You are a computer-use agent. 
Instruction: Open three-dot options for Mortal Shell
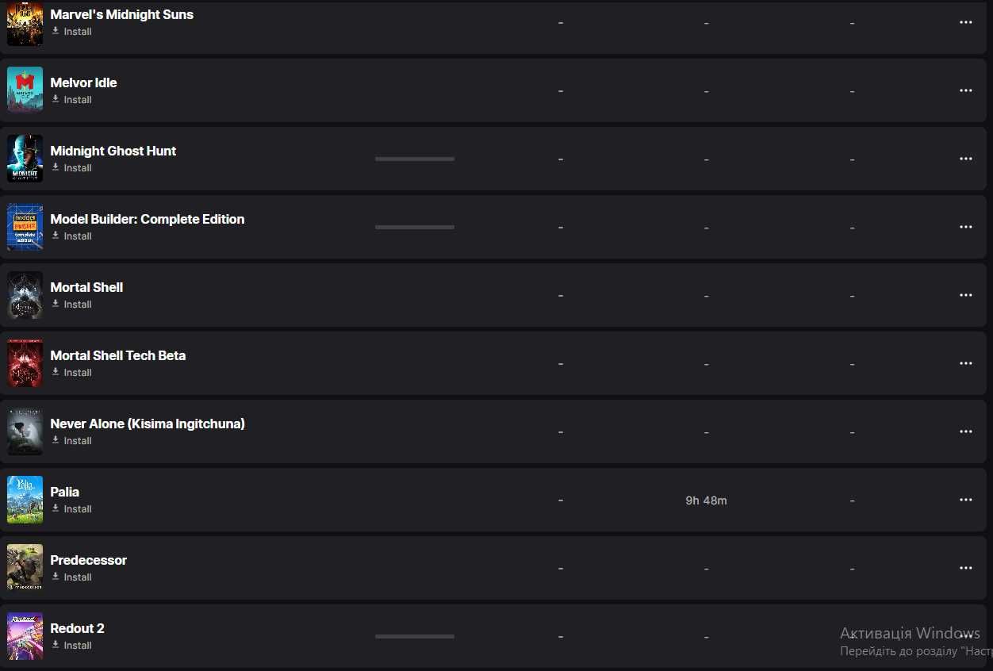coord(965,295)
